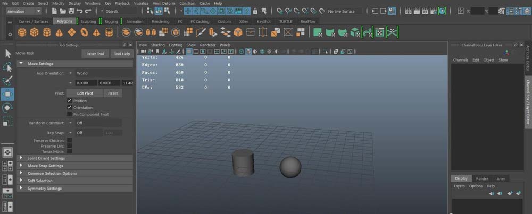Select the Lasso selection tool
The height and width of the screenshot is (214, 532).
tap(8, 67)
